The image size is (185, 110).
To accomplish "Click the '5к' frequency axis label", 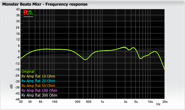I will coord(136,102).
